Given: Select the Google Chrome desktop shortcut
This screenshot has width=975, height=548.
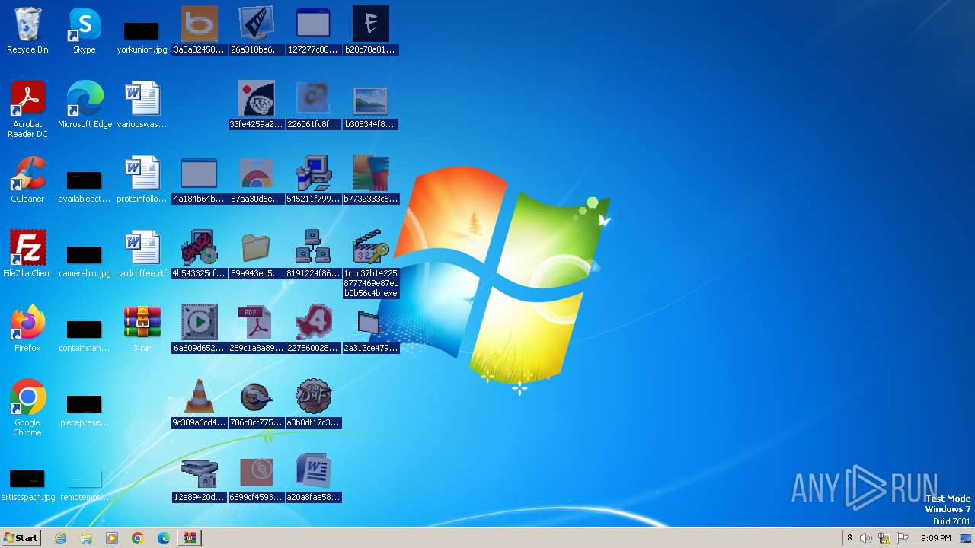Looking at the screenshot, I should tap(27, 397).
